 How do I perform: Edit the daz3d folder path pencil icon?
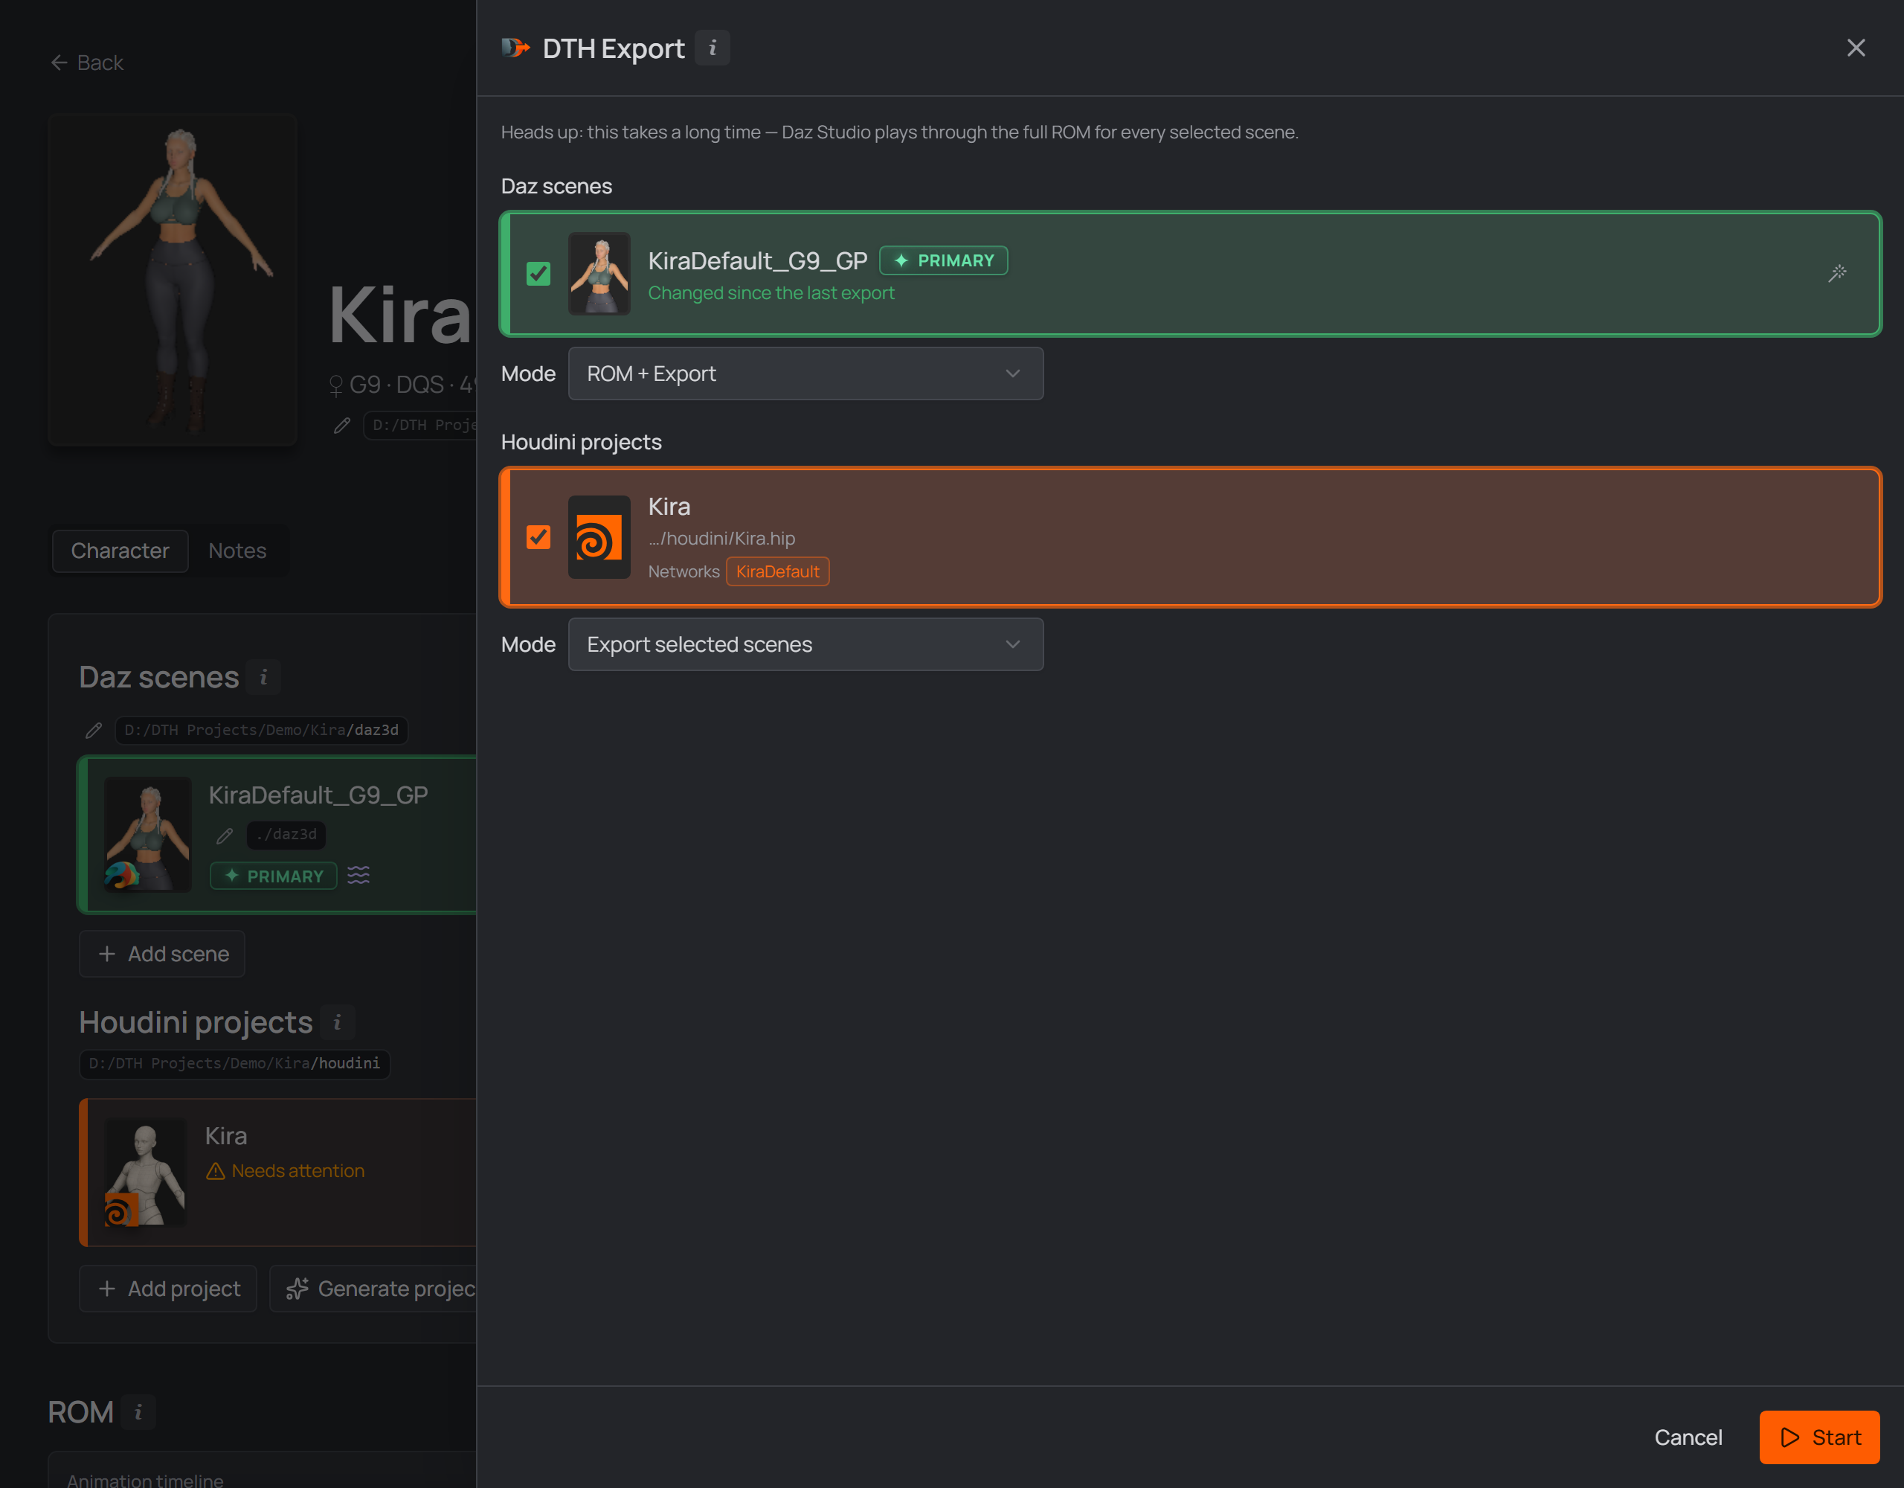(94, 730)
